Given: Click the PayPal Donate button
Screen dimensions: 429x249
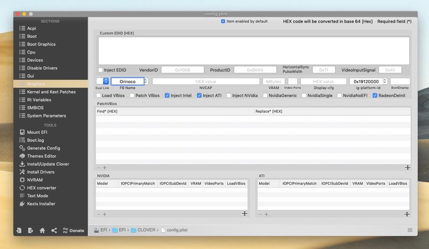Looking at the screenshot, I should pyautogui.click(x=73, y=231).
